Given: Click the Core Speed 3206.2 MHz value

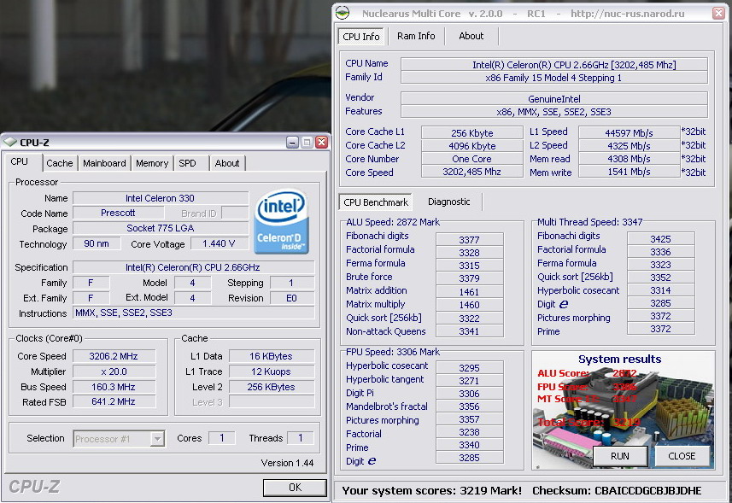Looking at the screenshot, I should (114, 356).
